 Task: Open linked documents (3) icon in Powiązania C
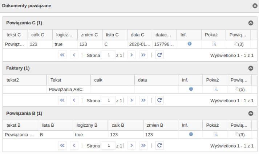click(x=239, y=44)
